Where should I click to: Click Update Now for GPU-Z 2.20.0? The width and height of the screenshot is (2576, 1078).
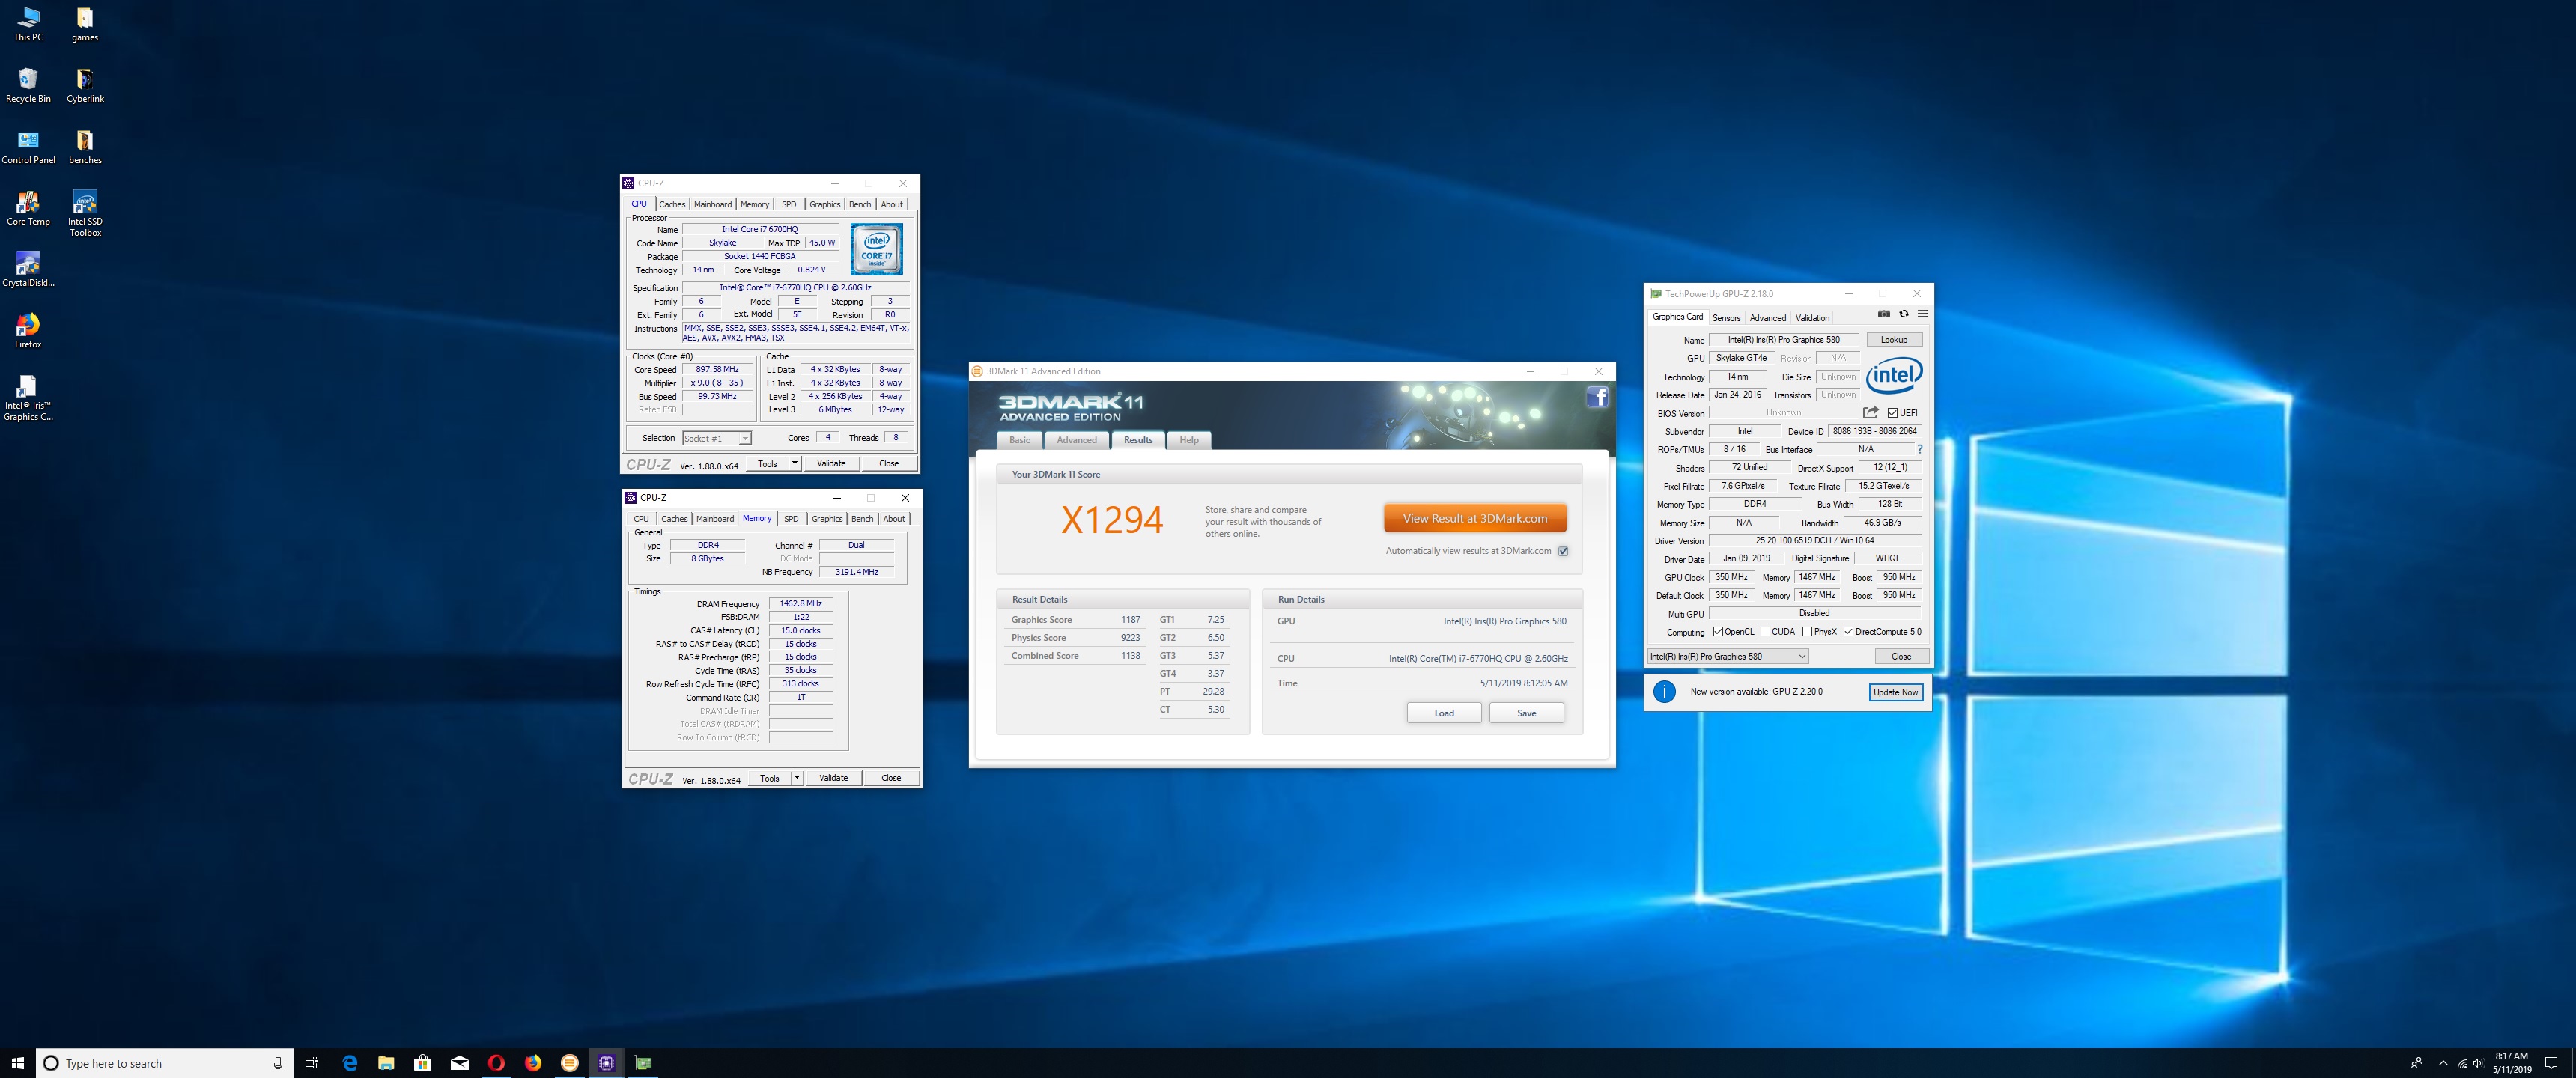(x=1895, y=692)
